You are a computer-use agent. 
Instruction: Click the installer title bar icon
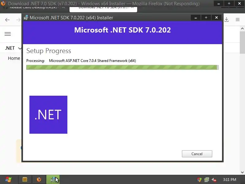26,18
